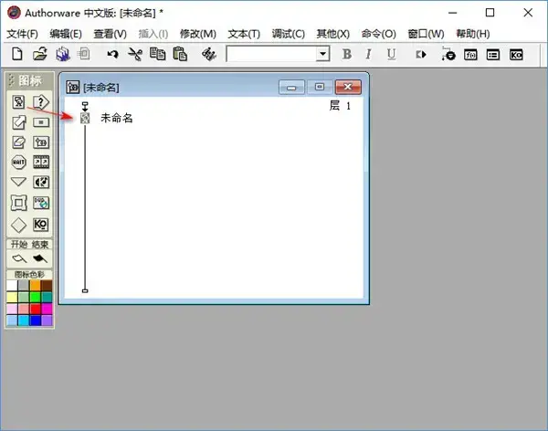Open the 其他(X) menu

click(x=333, y=34)
